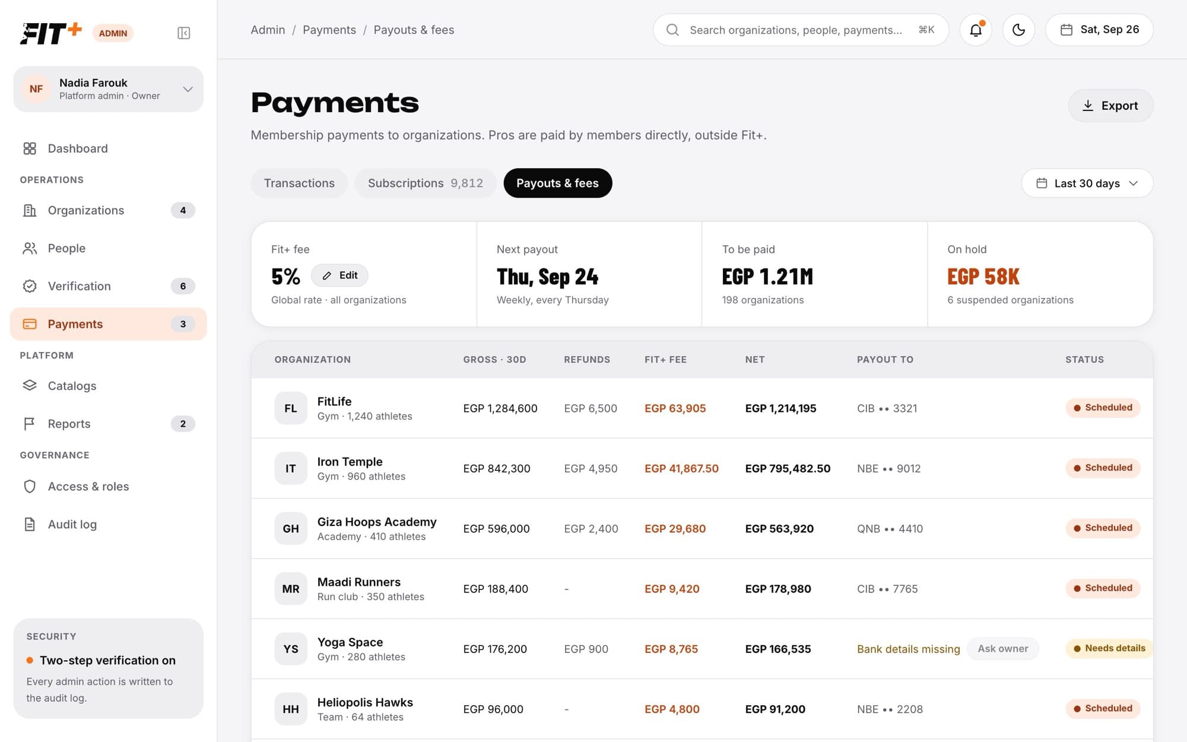
Task: Click the ADMIN badge
Action: pos(113,33)
